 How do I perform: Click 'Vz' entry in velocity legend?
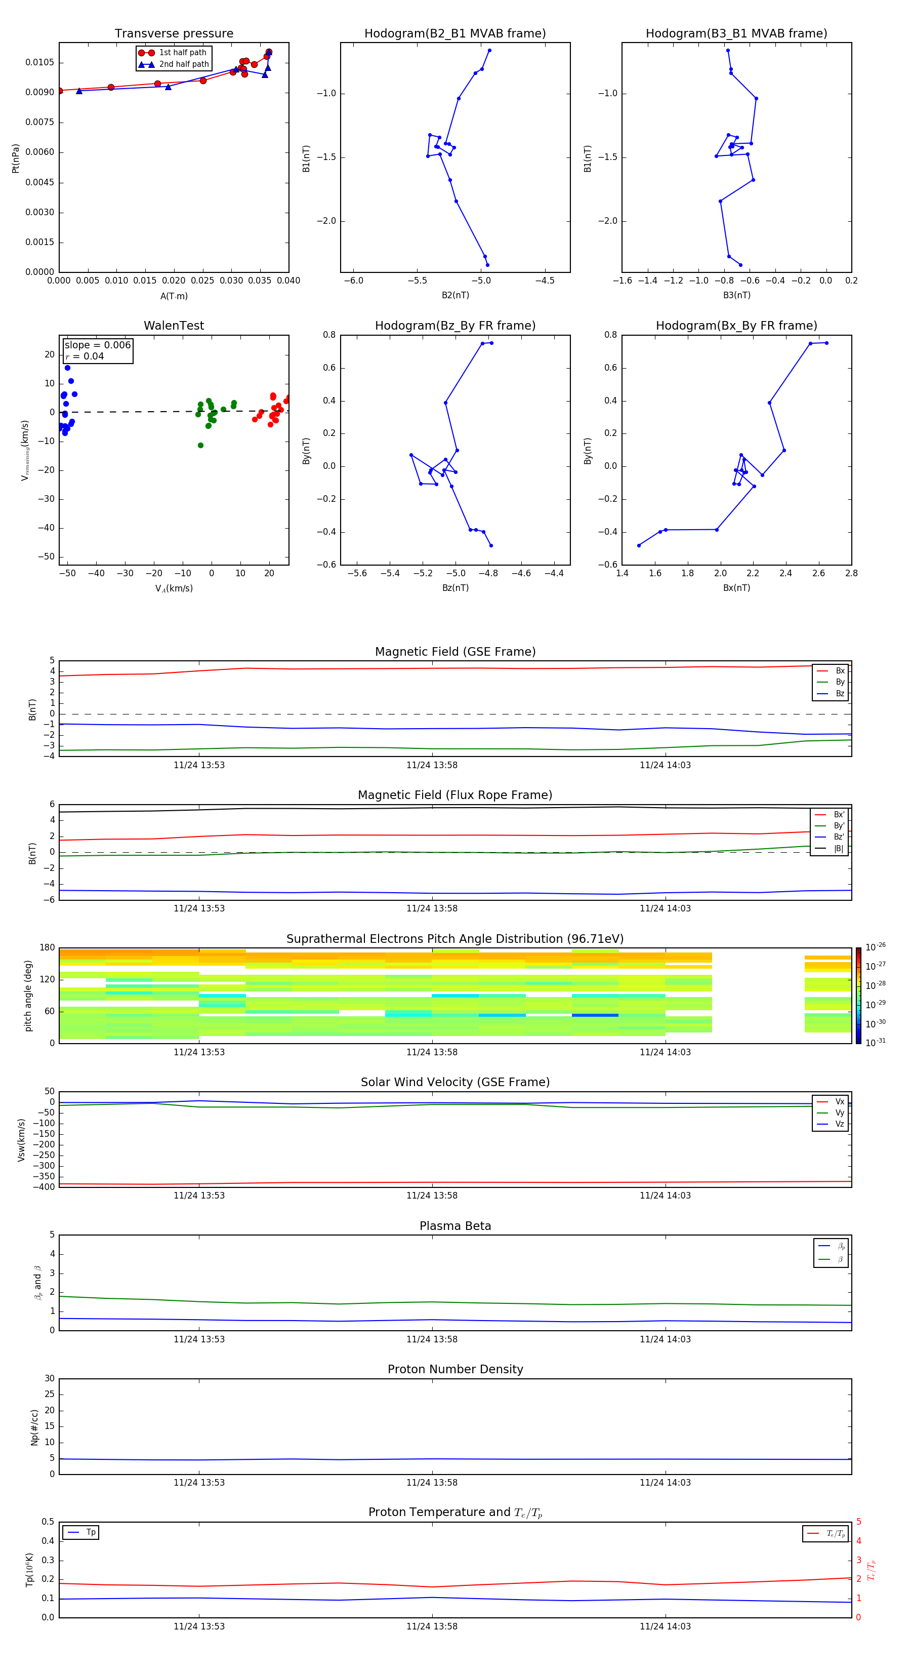[831, 1124]
